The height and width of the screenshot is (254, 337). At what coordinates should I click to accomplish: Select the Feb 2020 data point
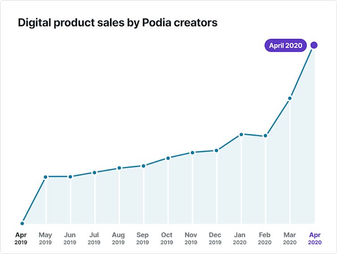[x=266, y=136]
